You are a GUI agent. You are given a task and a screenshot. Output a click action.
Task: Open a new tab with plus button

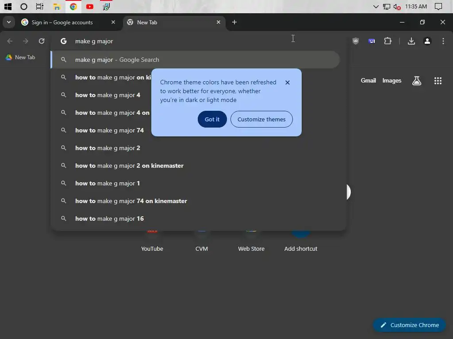pos(234,22)
